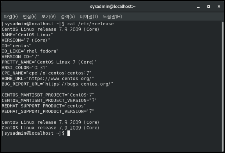Click the REDHAT_SUPPORT_PRODUCT_VERSION line

tap(48, 111)
